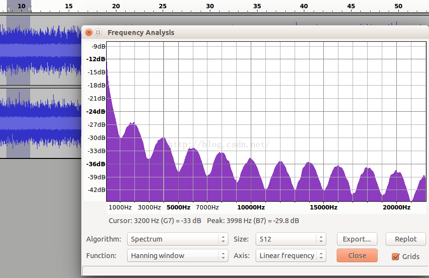The image size is (429, 278).
Task: Click left edge marker of timeline selection
Action: click(8, 9)
